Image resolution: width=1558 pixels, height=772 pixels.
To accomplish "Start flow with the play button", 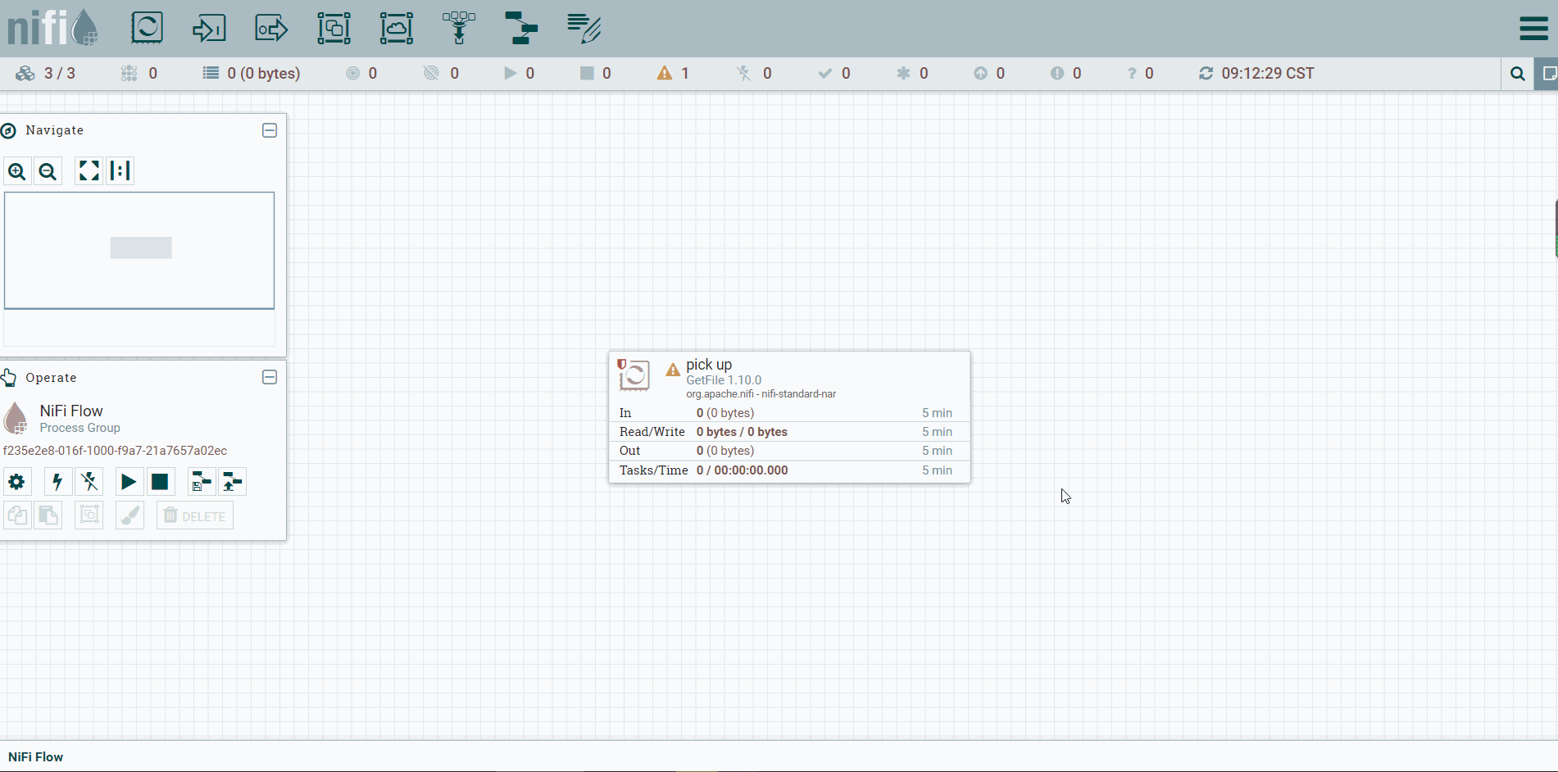I will coord(129,482).
